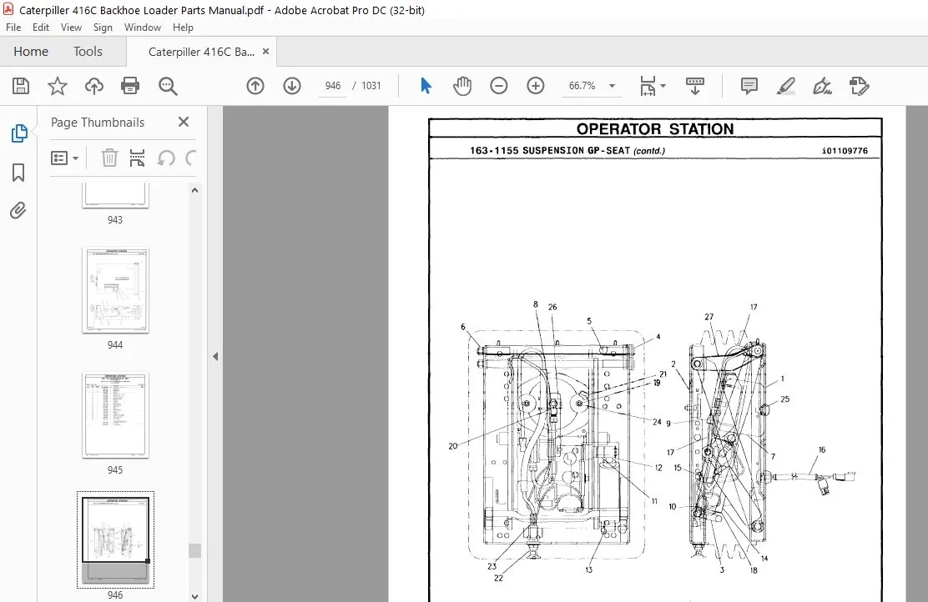Image resolution: width=928 pixels, height=602 pixels.
Task: Save the PDF file with floppy icon
Action: click(x=21, y=86)
